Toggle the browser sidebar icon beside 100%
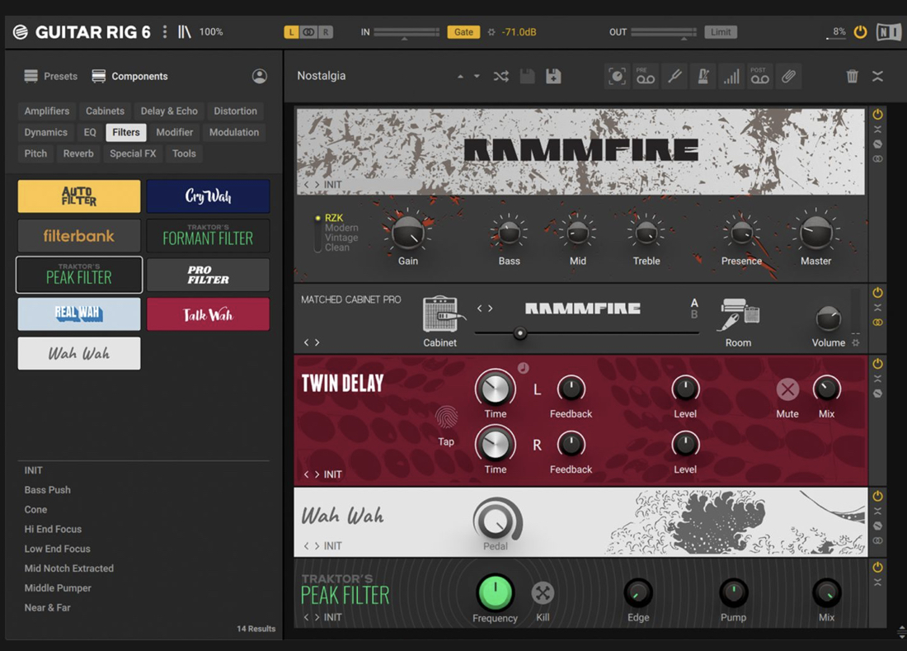This screenshot has width=907, height=651. click(x=185, y=32)
